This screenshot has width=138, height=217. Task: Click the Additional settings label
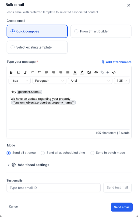click(33, 165)
